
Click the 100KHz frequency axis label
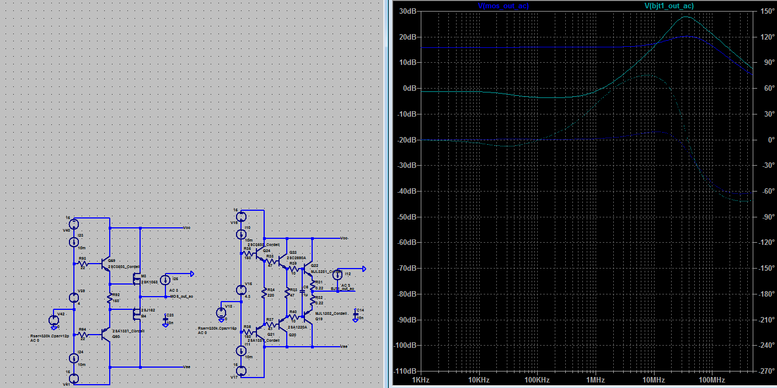pos(537,380)
